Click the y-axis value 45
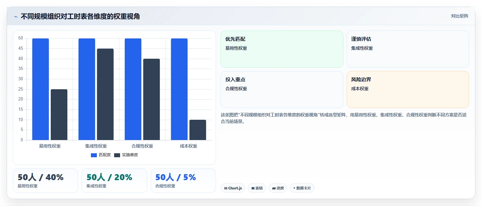Screen dimensions: 482x206 tap(21, 48)
